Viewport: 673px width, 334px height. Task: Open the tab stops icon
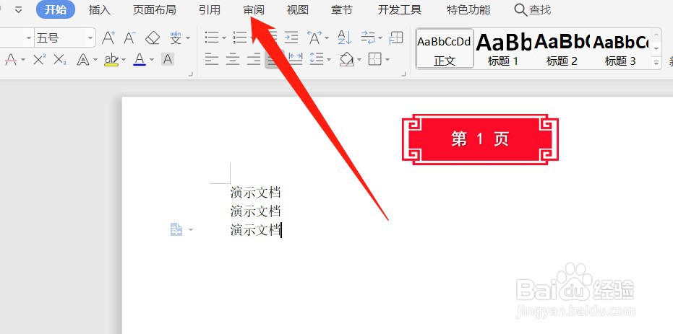point(396,38)
